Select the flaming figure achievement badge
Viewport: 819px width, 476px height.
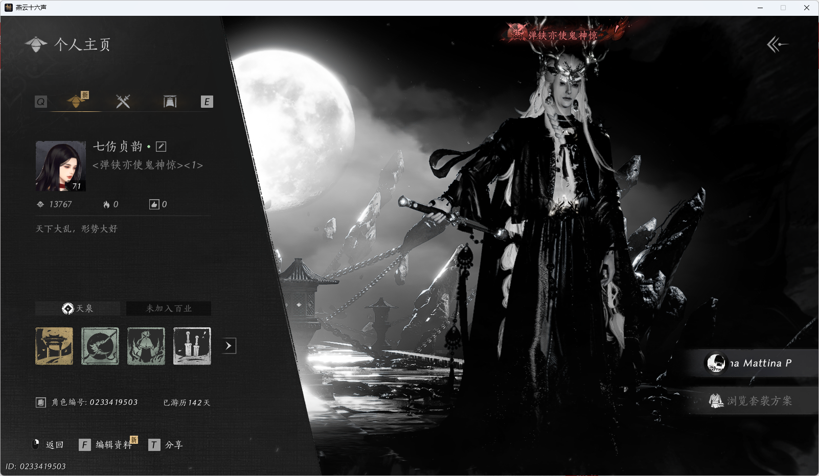pos(146,346)
